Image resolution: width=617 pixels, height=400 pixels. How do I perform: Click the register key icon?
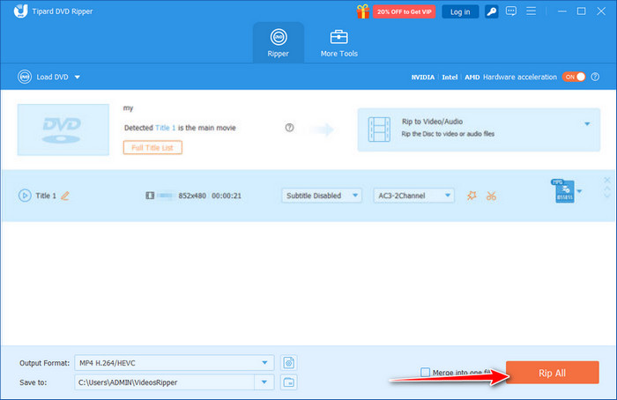point(492,11)
